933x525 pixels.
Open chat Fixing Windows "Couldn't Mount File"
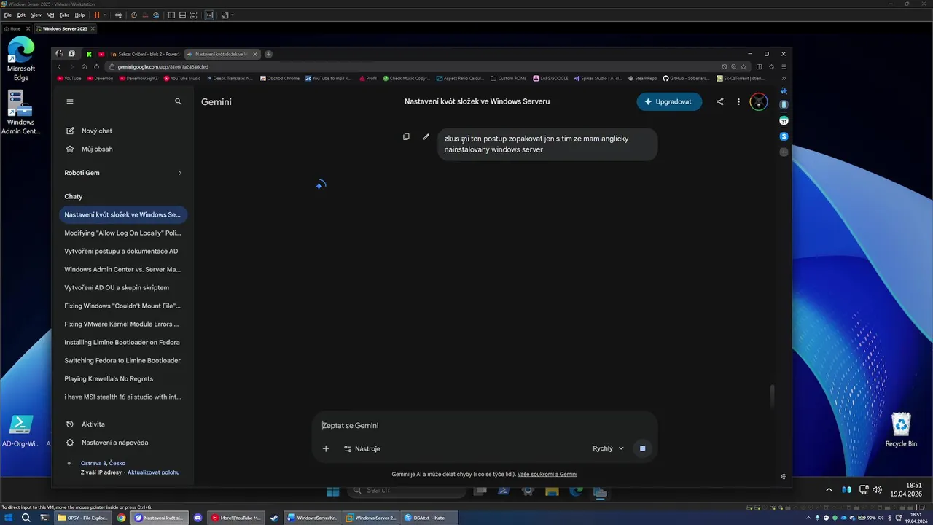(x=122, y=306)
